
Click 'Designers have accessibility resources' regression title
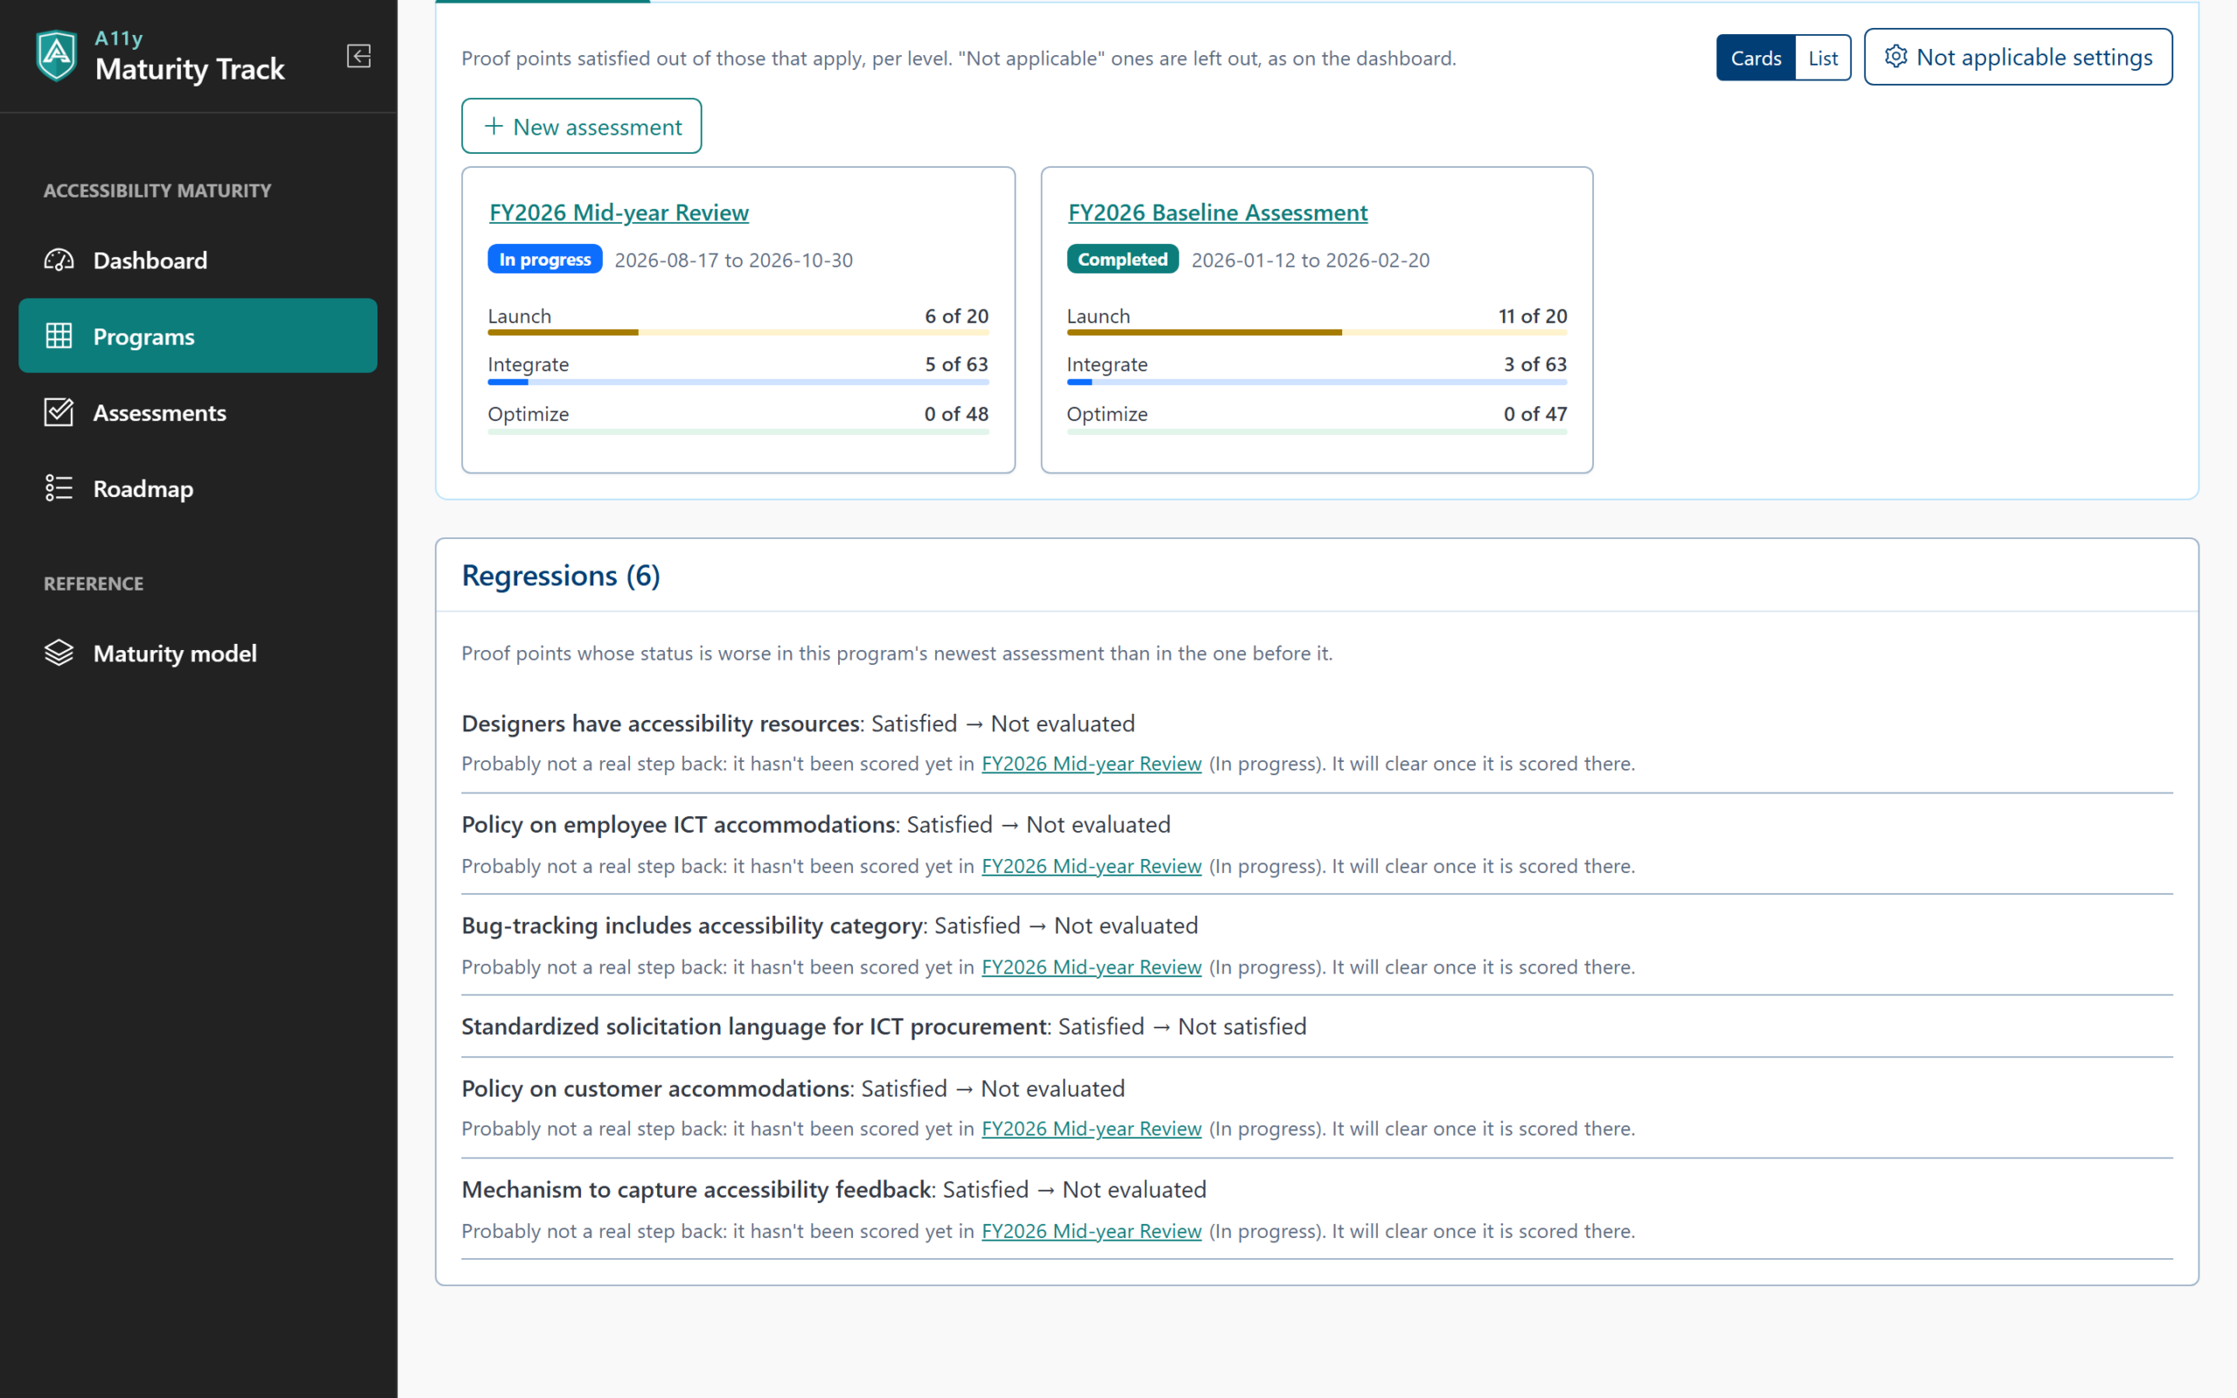point(660,723)
